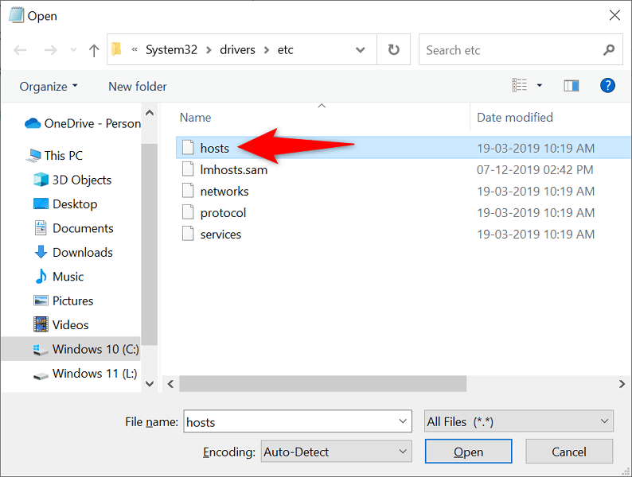Expand the File name dropdown arrow
Image resolution: width=632 pixels, height=477 pixels.
pyautogui.click(x=402, y=421)
